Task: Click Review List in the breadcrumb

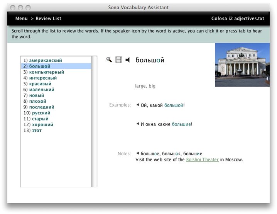Action: pos(48,19)
